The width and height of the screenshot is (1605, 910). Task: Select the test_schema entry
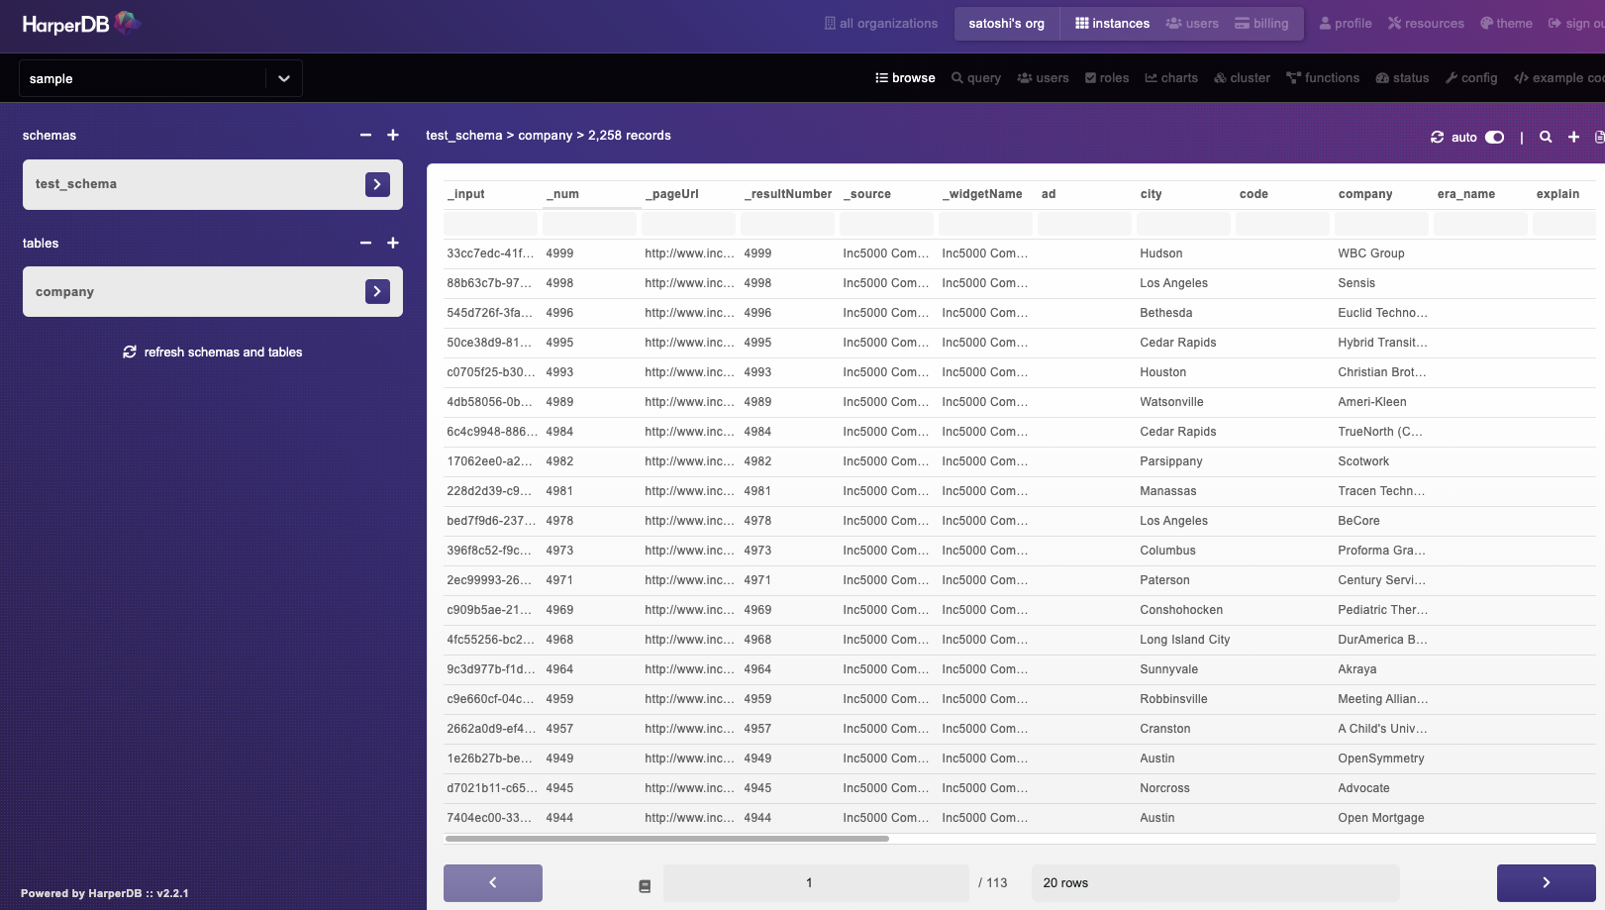point(212,184)
